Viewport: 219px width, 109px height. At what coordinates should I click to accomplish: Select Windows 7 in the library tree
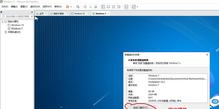(x=17, y=29)
